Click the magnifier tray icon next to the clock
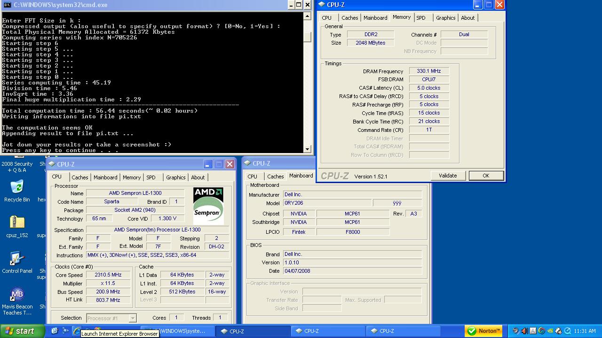 tap(567, 331)
